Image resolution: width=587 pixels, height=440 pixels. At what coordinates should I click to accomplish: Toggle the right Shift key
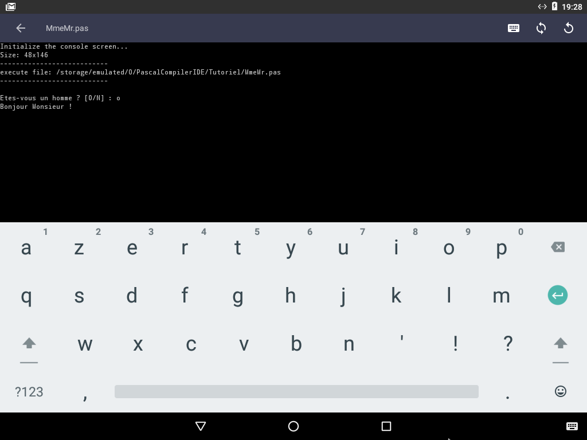point(560,344)
